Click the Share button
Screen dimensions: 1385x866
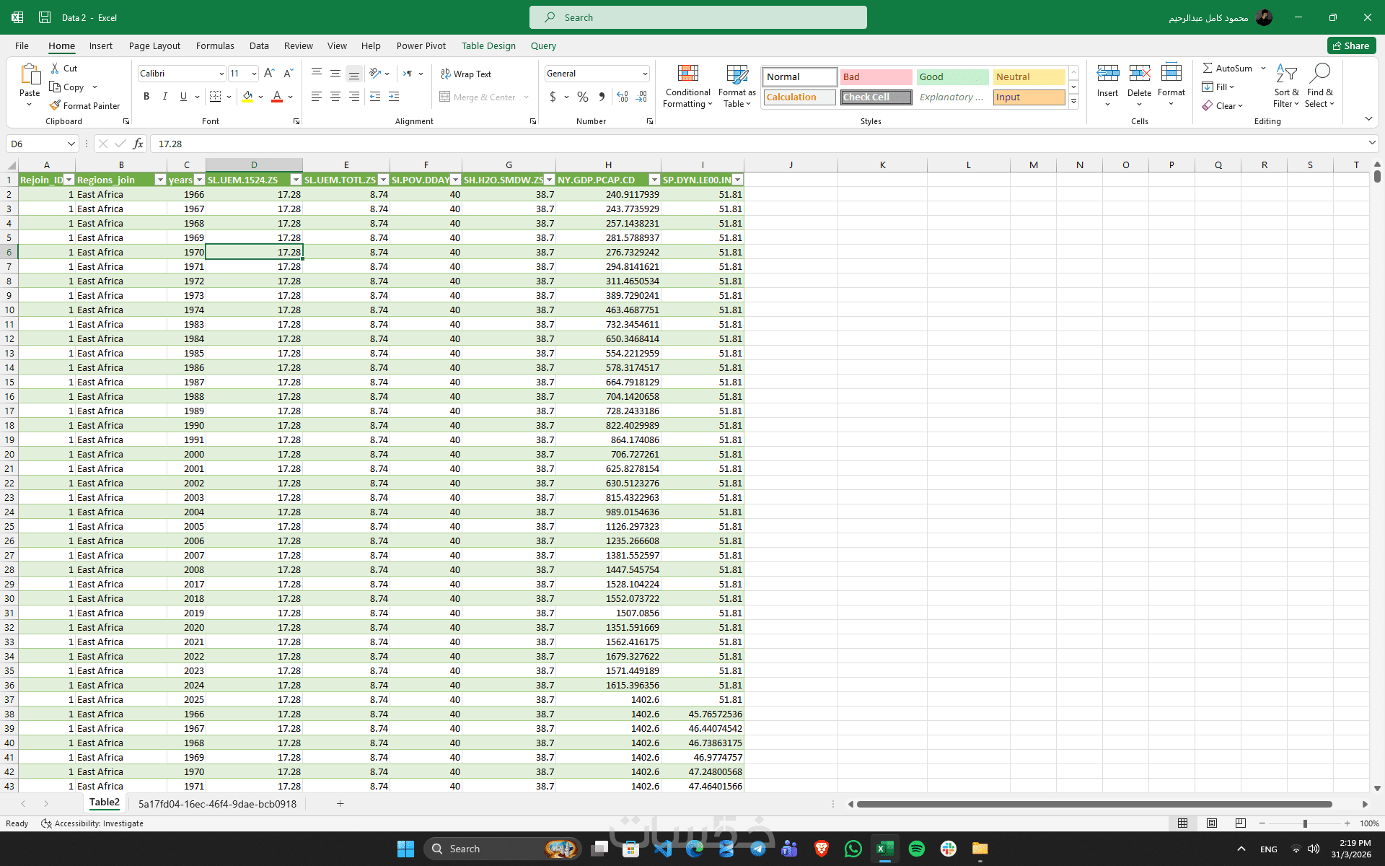pos(1351,45)
